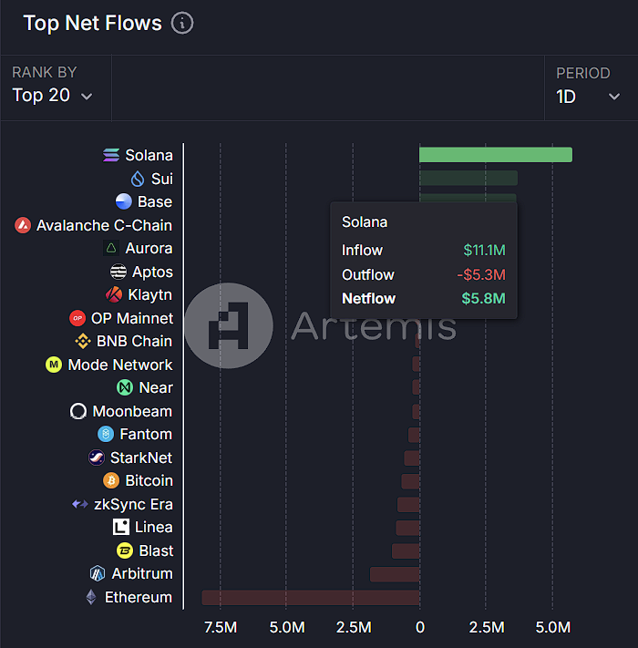Click the zkSync Era chain label
Screen dimensions: 638x648
coord(133,504)
